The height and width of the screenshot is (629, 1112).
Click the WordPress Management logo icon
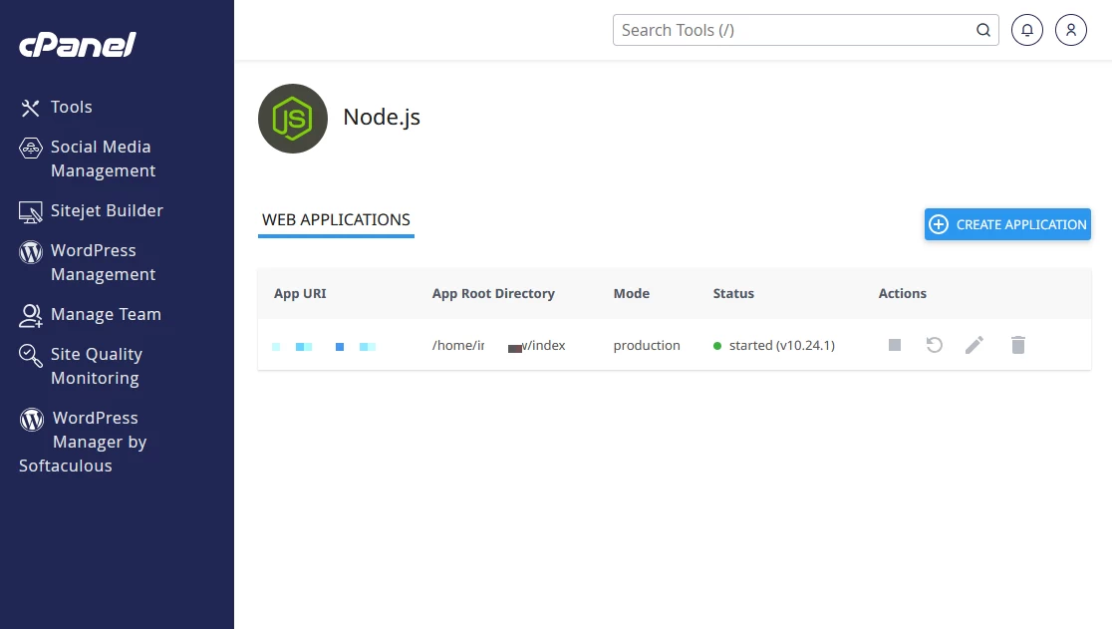coord(31,252)
